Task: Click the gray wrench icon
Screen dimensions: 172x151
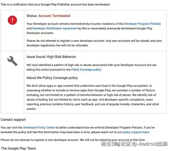Action: coord(12,61)
